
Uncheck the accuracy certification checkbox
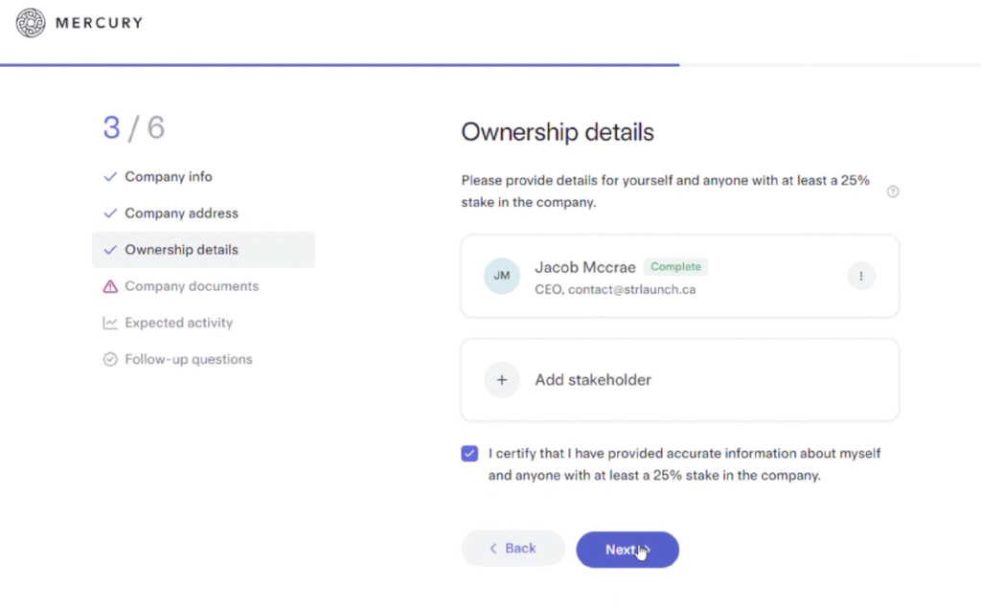[x=469, y=454]
